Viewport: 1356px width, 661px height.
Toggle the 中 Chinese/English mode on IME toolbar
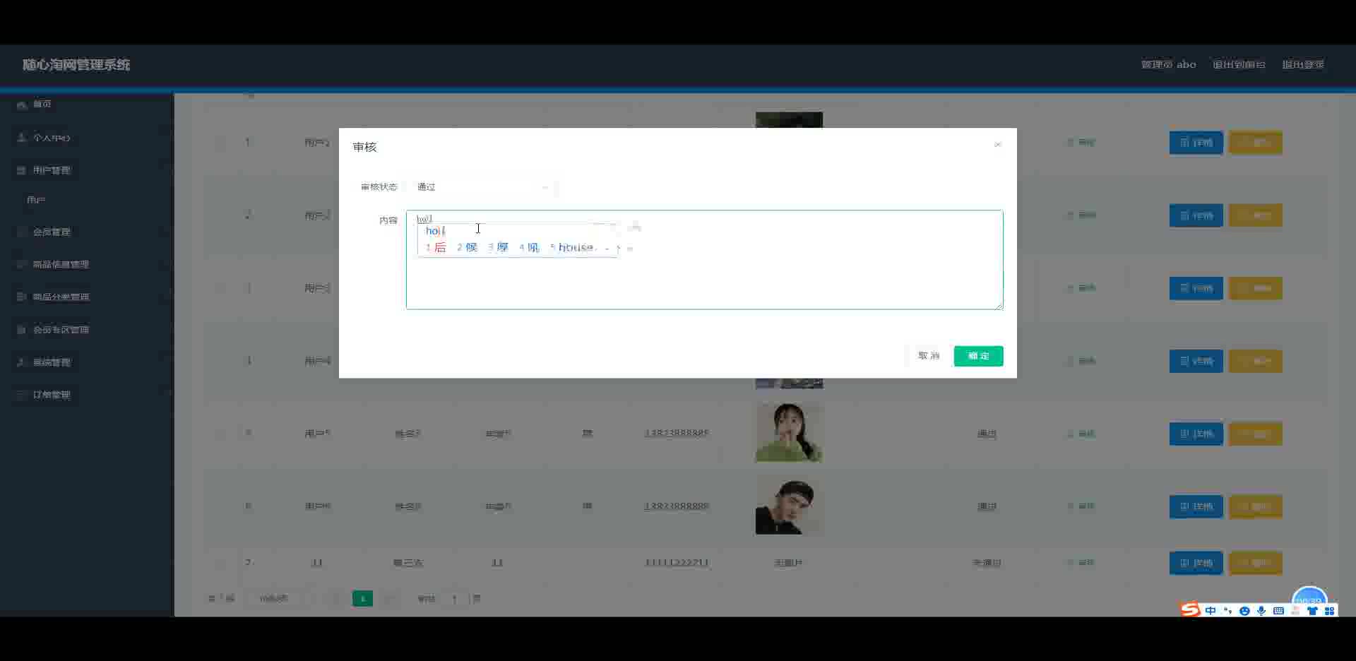point(1211,611)
